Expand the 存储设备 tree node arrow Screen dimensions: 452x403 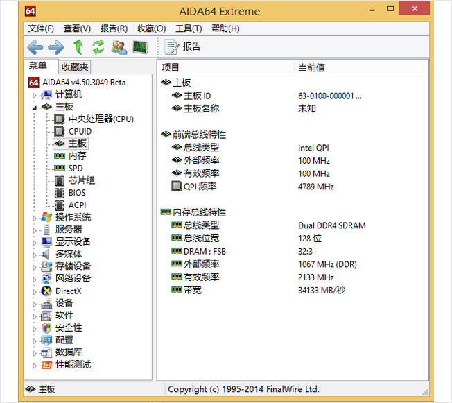click(35, 268)
